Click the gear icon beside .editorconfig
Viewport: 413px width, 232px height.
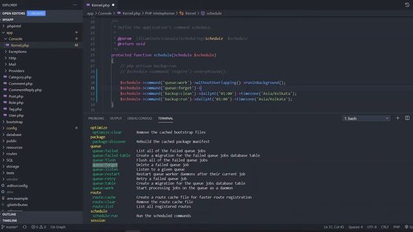coord(3,186)
